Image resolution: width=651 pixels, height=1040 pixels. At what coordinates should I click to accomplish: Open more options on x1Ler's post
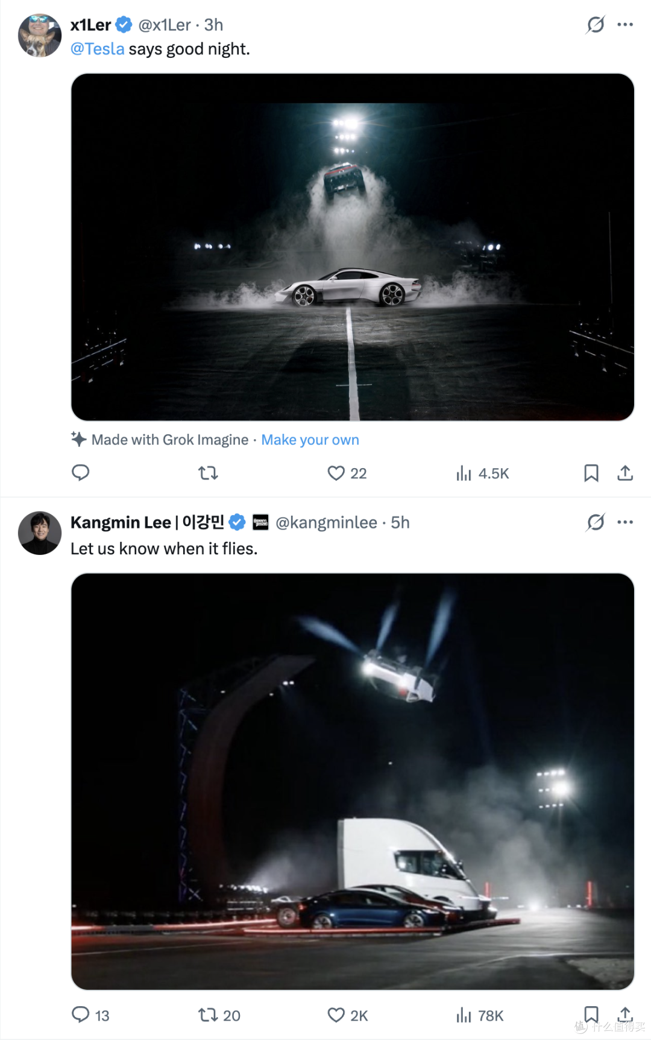pyautogui.click(x=625, y=25)
